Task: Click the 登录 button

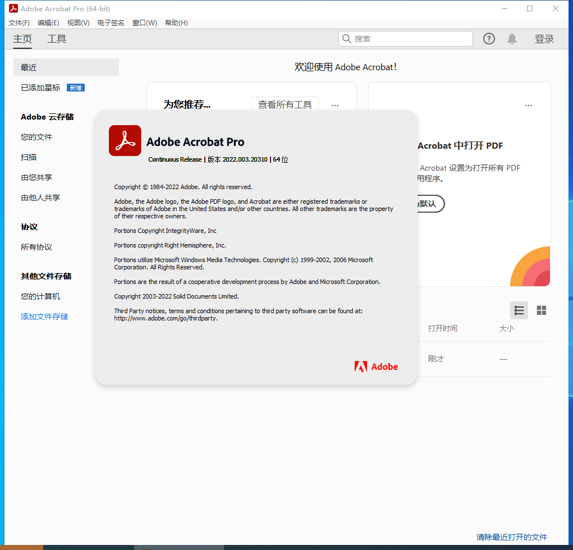Action: [544, 39]
